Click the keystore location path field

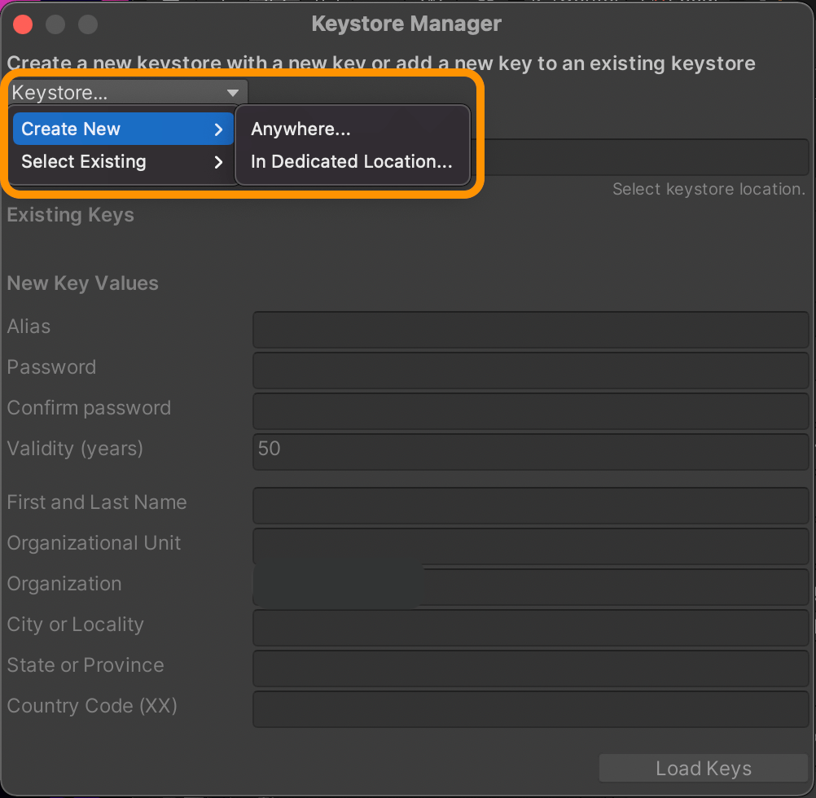pos(643,157)
